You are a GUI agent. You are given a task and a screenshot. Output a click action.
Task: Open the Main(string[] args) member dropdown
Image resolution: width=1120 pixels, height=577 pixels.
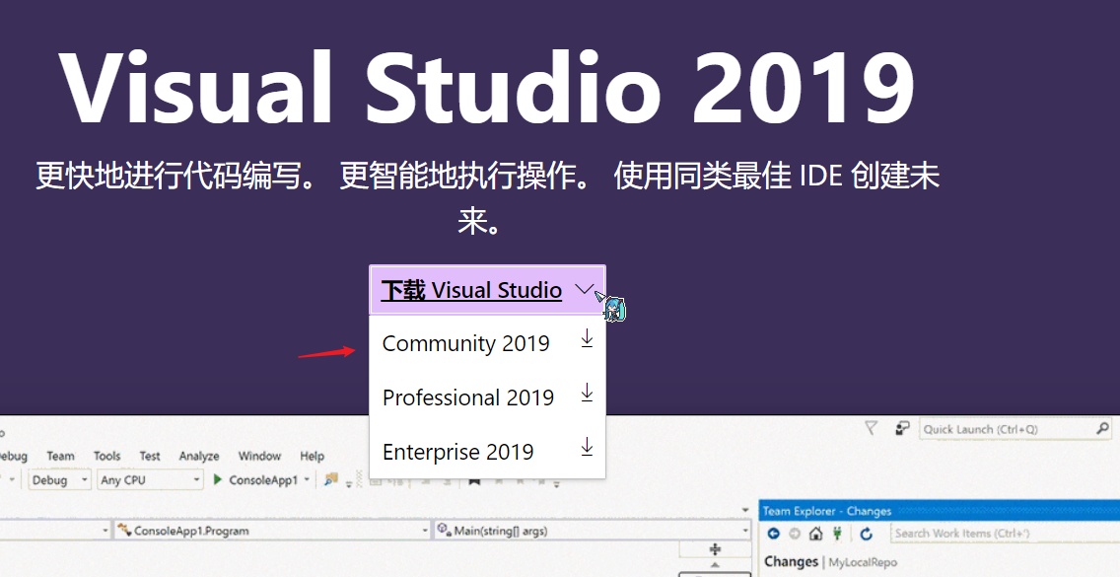[x=593, y=530]
